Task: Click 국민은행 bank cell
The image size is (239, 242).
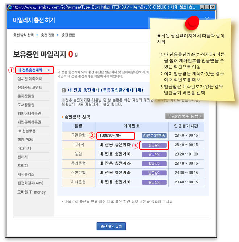Action: [x=78, y=136]
